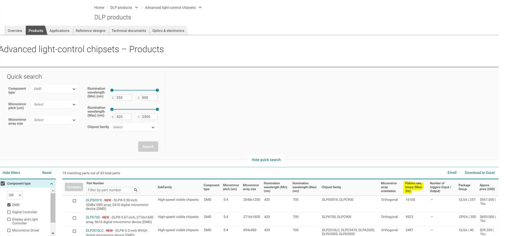Sort by Pattern rate, binary (Max) column header

(413, 187)
